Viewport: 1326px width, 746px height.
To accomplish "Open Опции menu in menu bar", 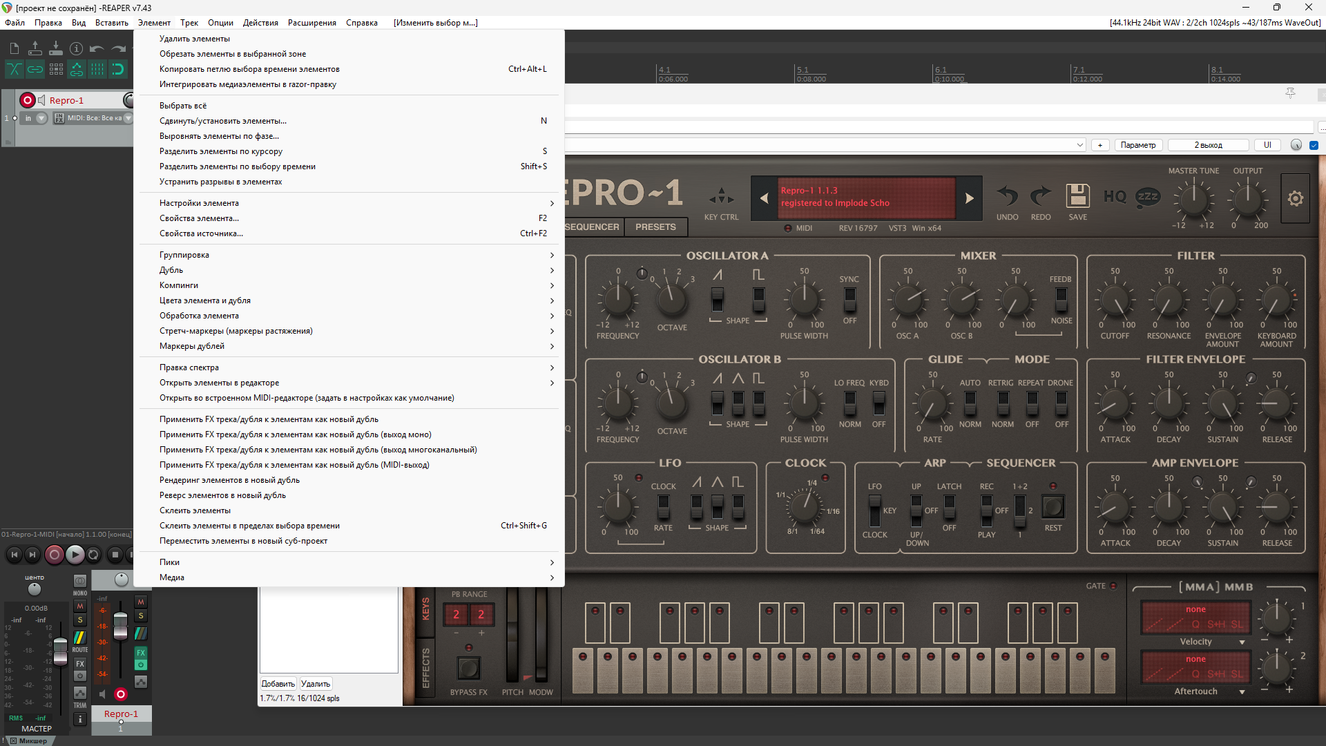I will [220, 23].
